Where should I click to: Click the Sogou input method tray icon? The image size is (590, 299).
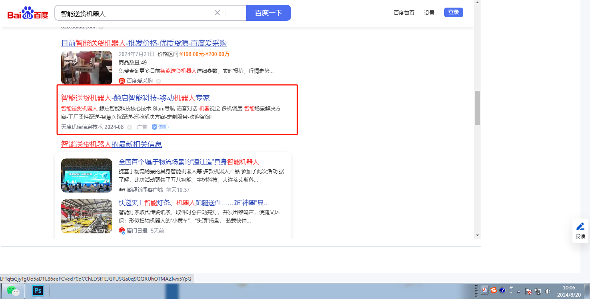pyautogui.click(x=494, y=290)
